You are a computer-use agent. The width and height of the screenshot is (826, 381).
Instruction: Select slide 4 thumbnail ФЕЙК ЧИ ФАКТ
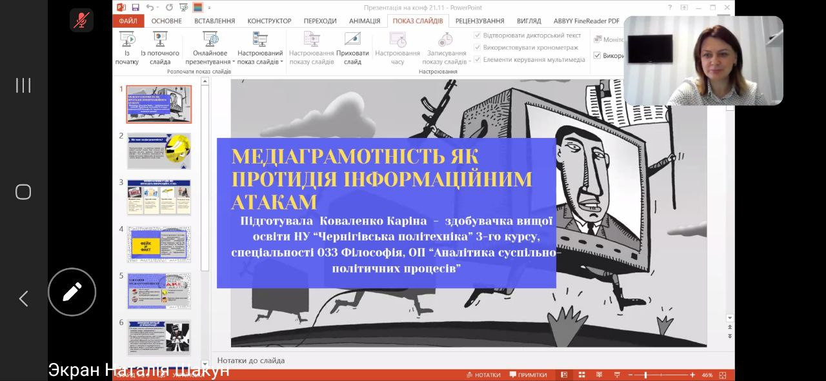[x=159, y=244]
